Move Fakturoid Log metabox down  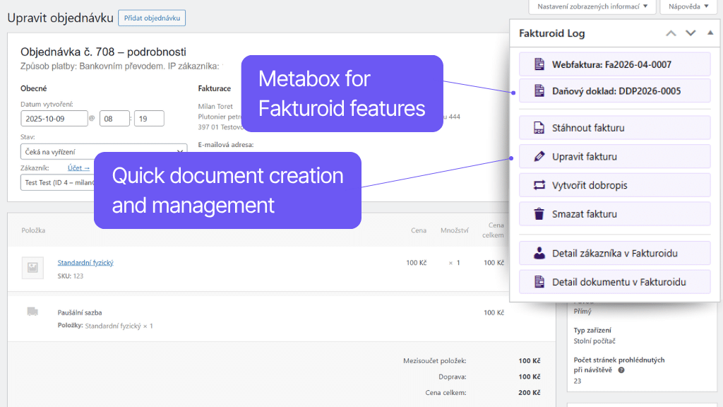[x=691, y=33]
